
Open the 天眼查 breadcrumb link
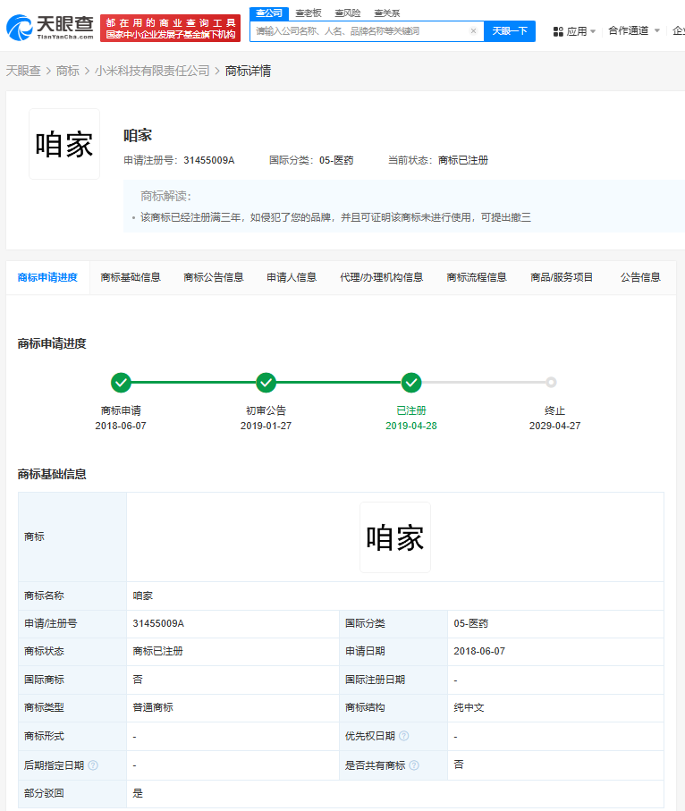pyautogui.click(x=23, y=71)
